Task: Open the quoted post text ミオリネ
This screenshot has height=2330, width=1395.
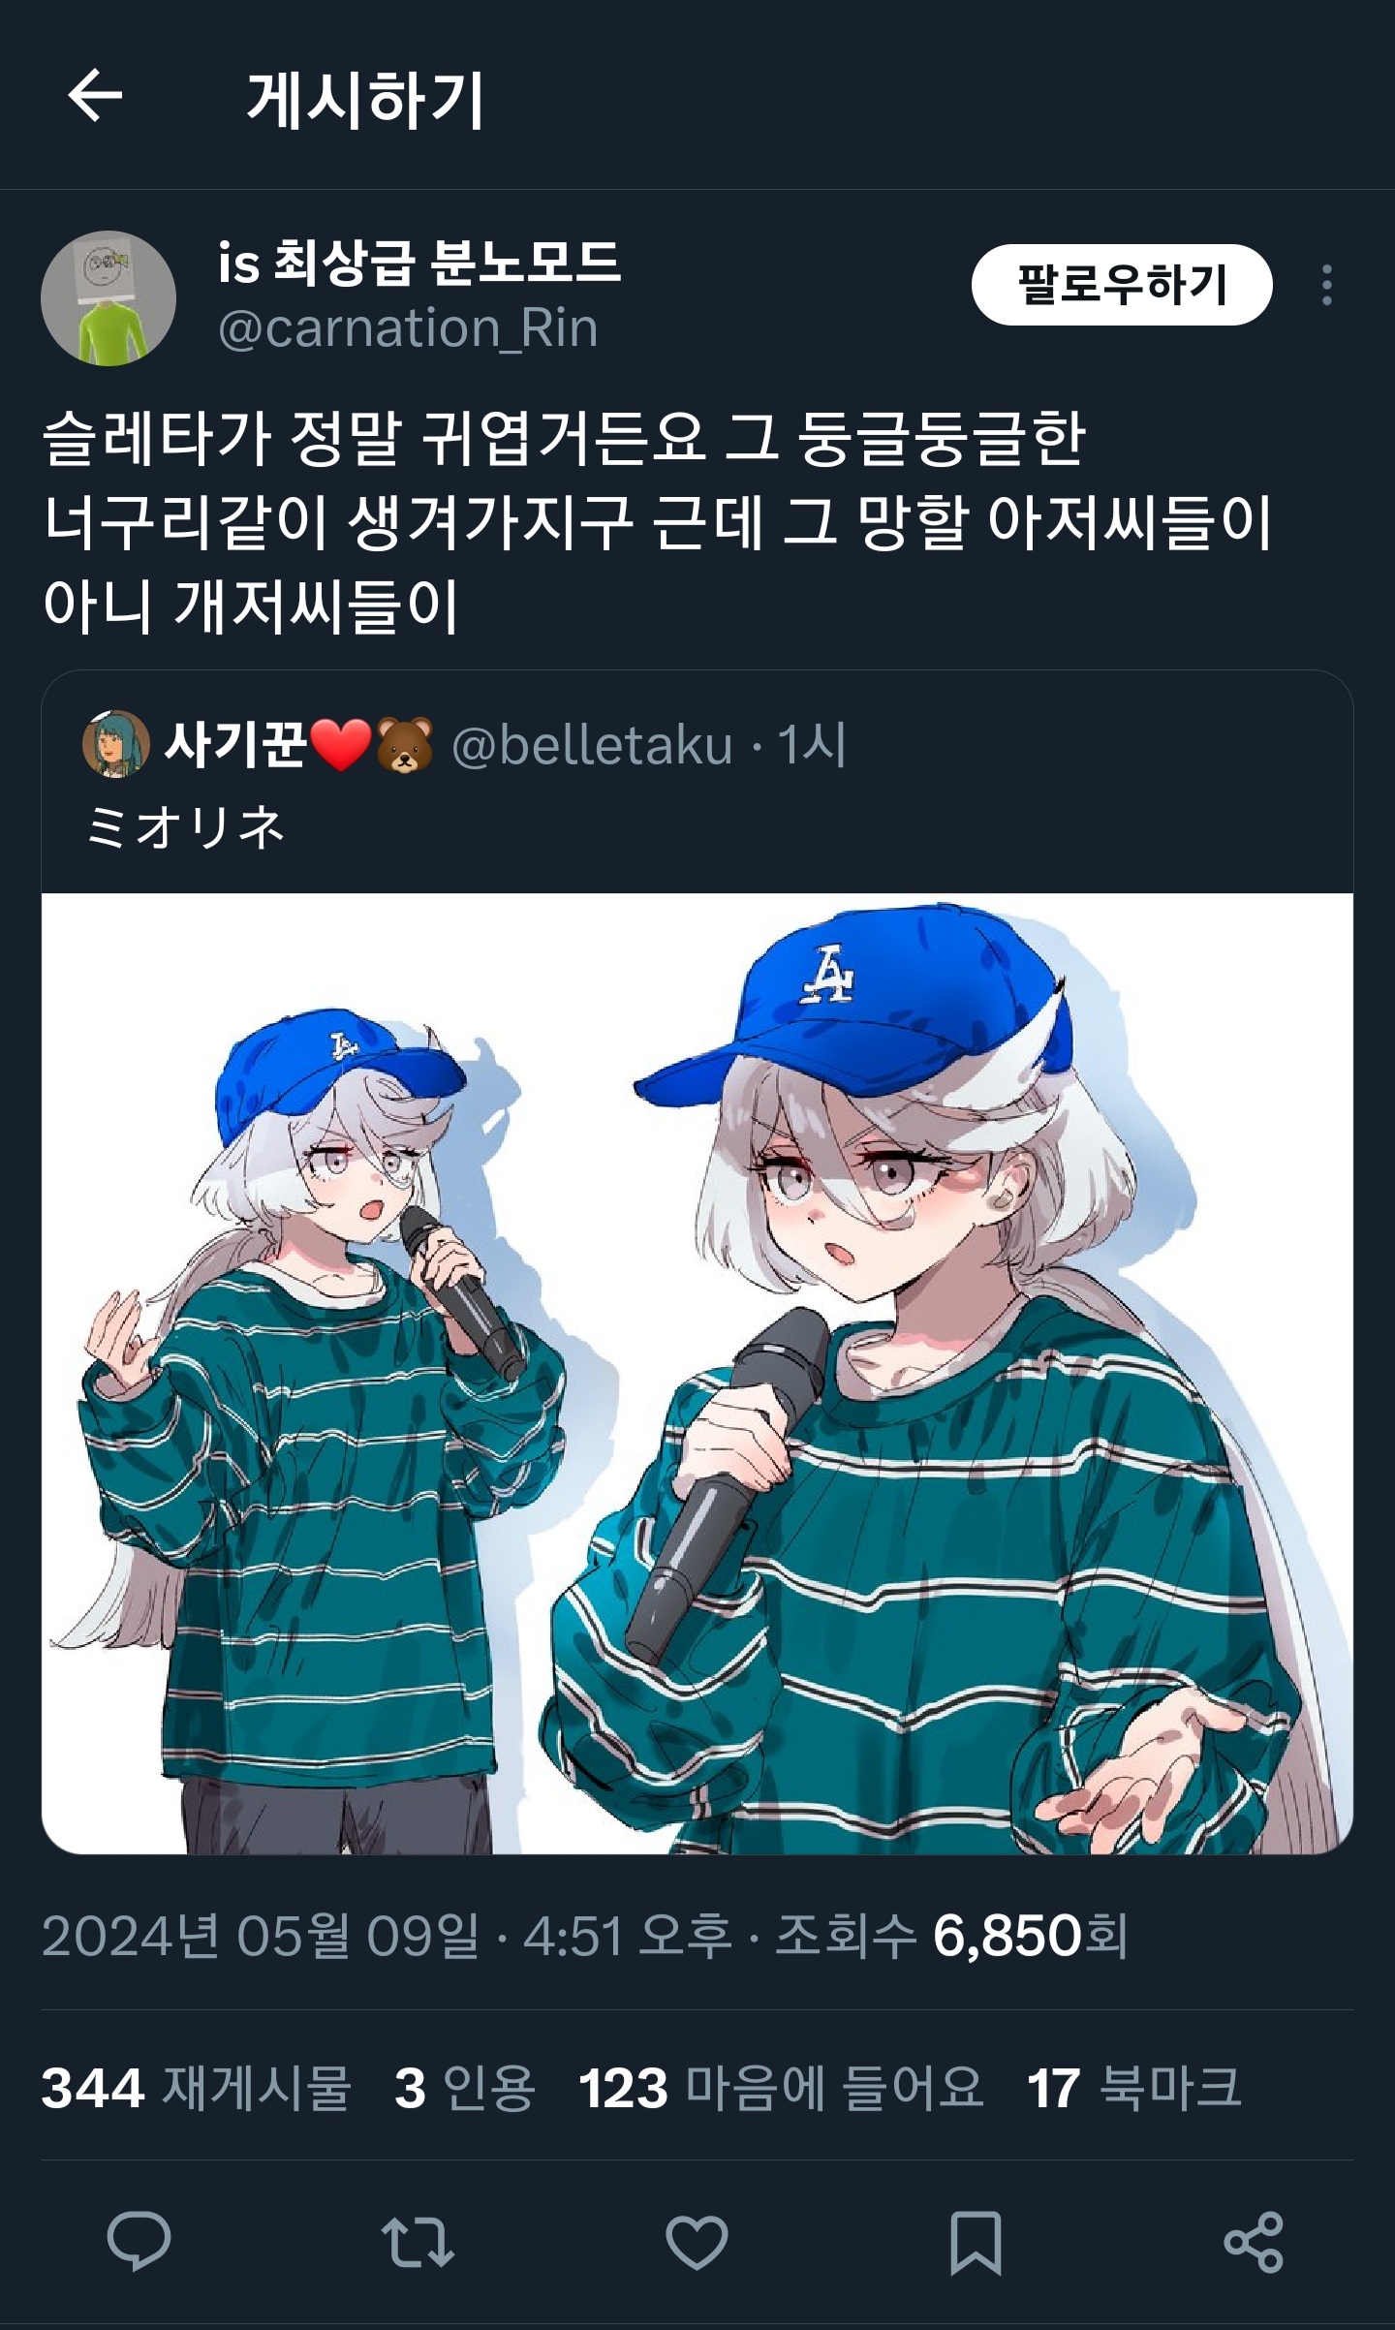Action: pyautogui.click(x=185, y=828)
